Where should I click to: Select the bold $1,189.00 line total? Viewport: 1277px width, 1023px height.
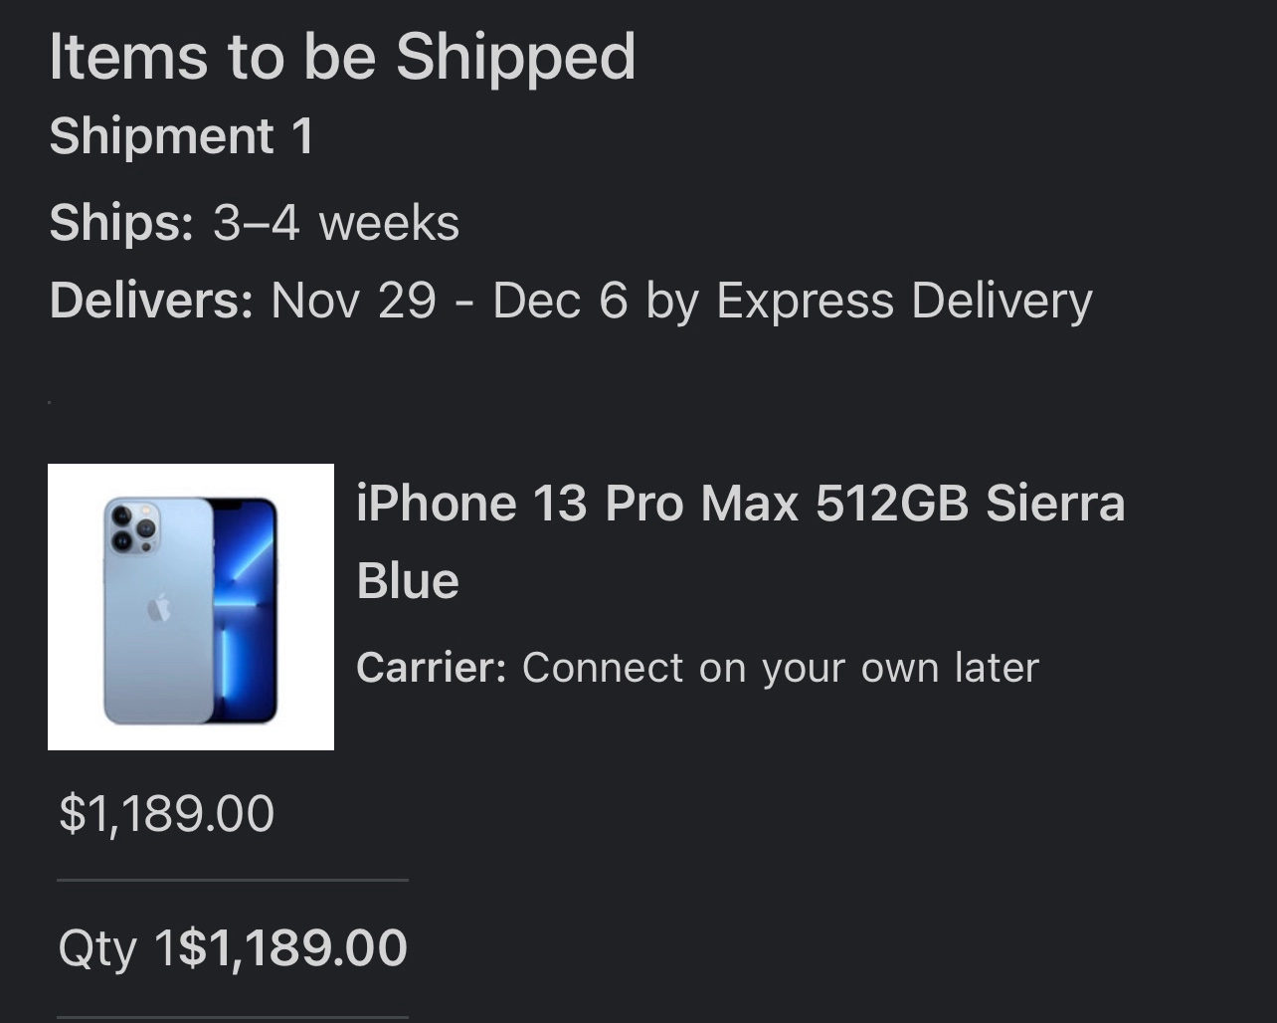[x=294, y=947]
